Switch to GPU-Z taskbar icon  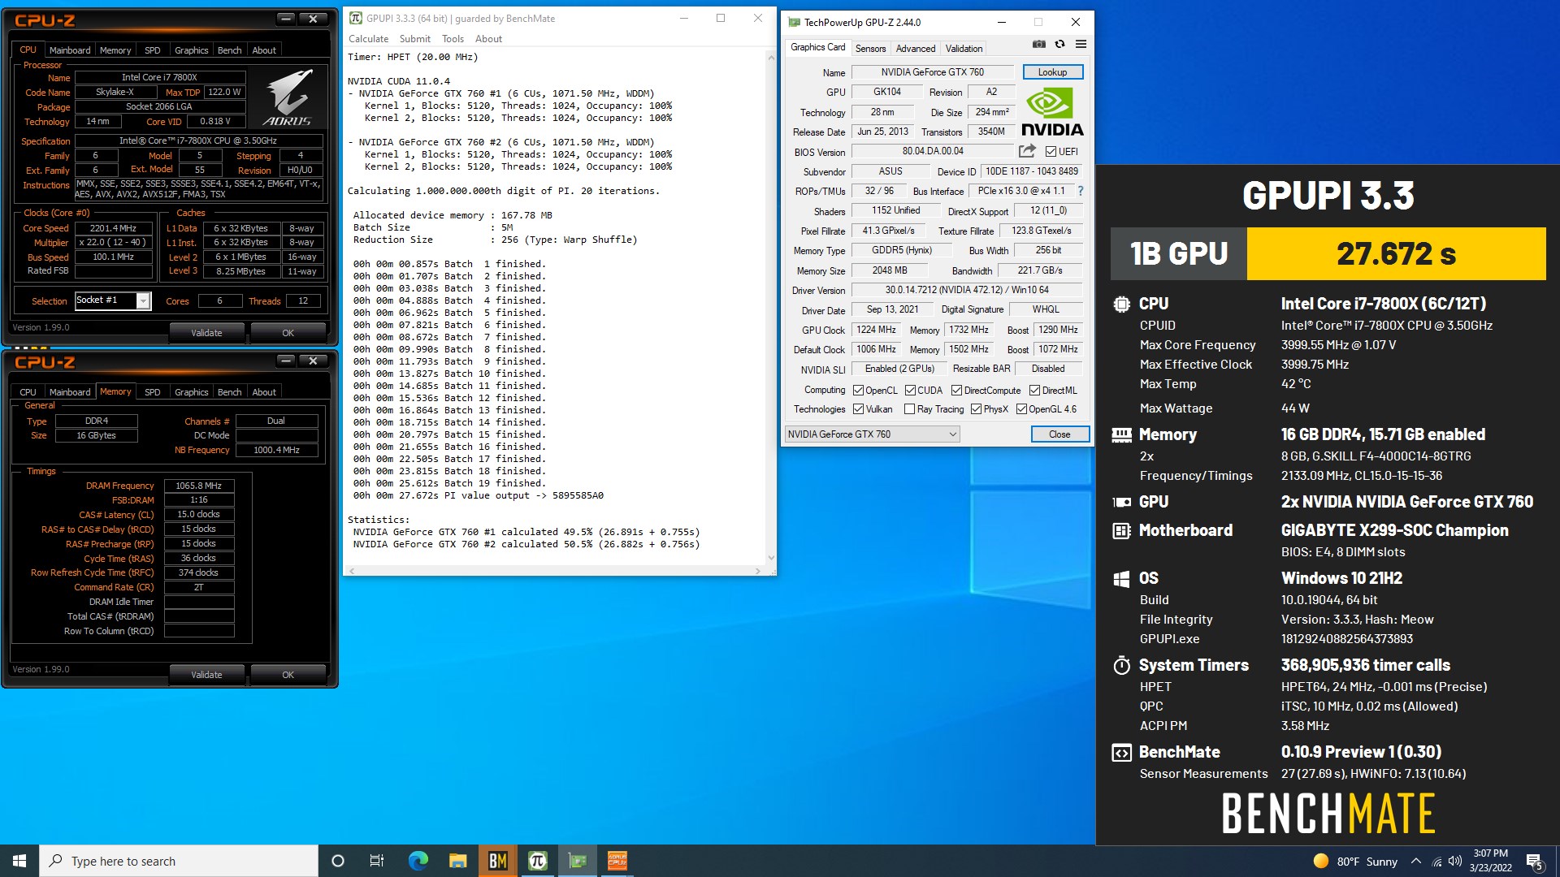click(x=577, y=861)
